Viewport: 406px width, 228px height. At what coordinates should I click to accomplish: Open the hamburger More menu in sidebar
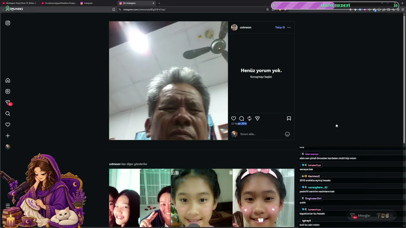pyautogui.click(x=8, y=206)
